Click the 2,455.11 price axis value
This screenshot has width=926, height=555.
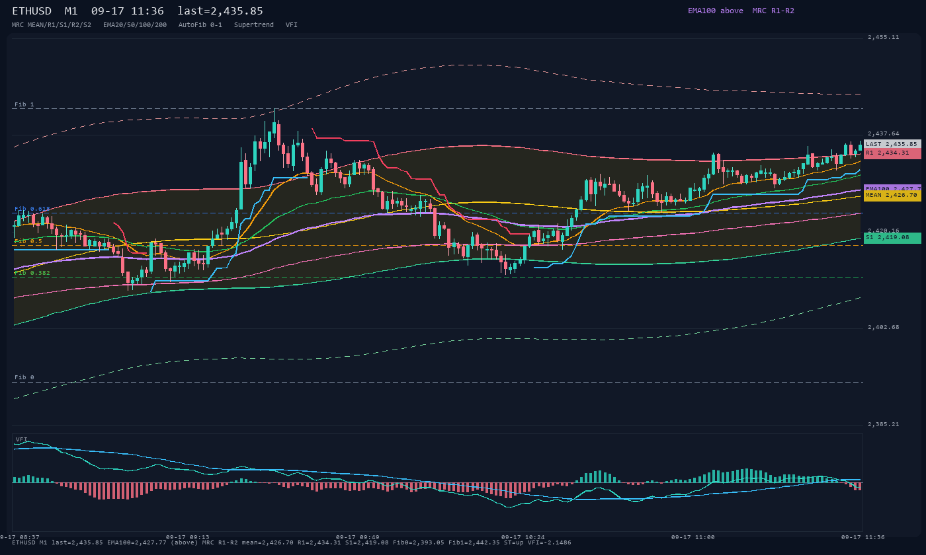click(x=884, y=37)
